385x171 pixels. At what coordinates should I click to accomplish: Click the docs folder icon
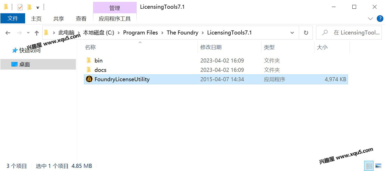pyautogui.click(x=89, y=70)
